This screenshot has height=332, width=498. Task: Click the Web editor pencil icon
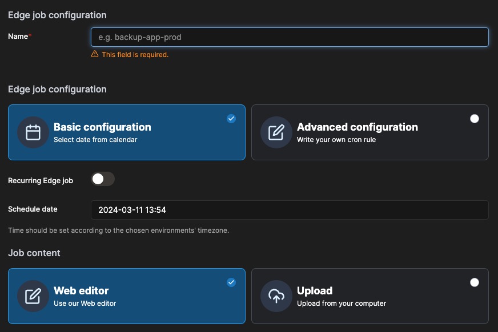[33, 296]
